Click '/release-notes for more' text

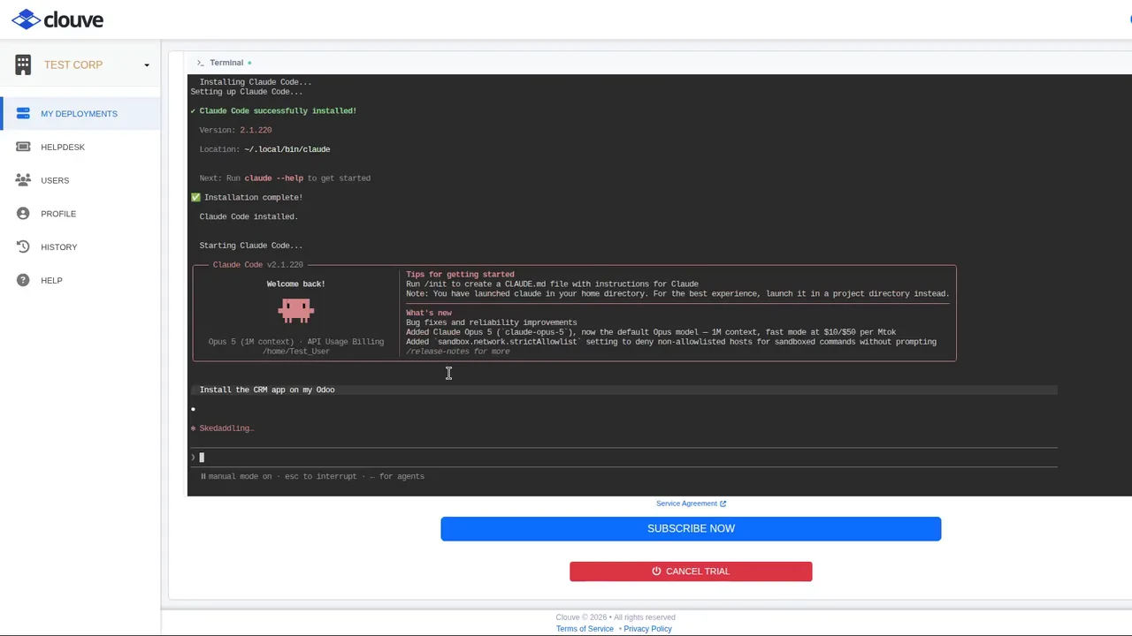[457, 352]
